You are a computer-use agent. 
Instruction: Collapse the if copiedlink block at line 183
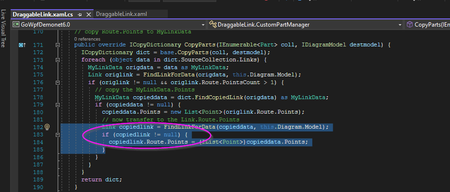tap(58, 134)
